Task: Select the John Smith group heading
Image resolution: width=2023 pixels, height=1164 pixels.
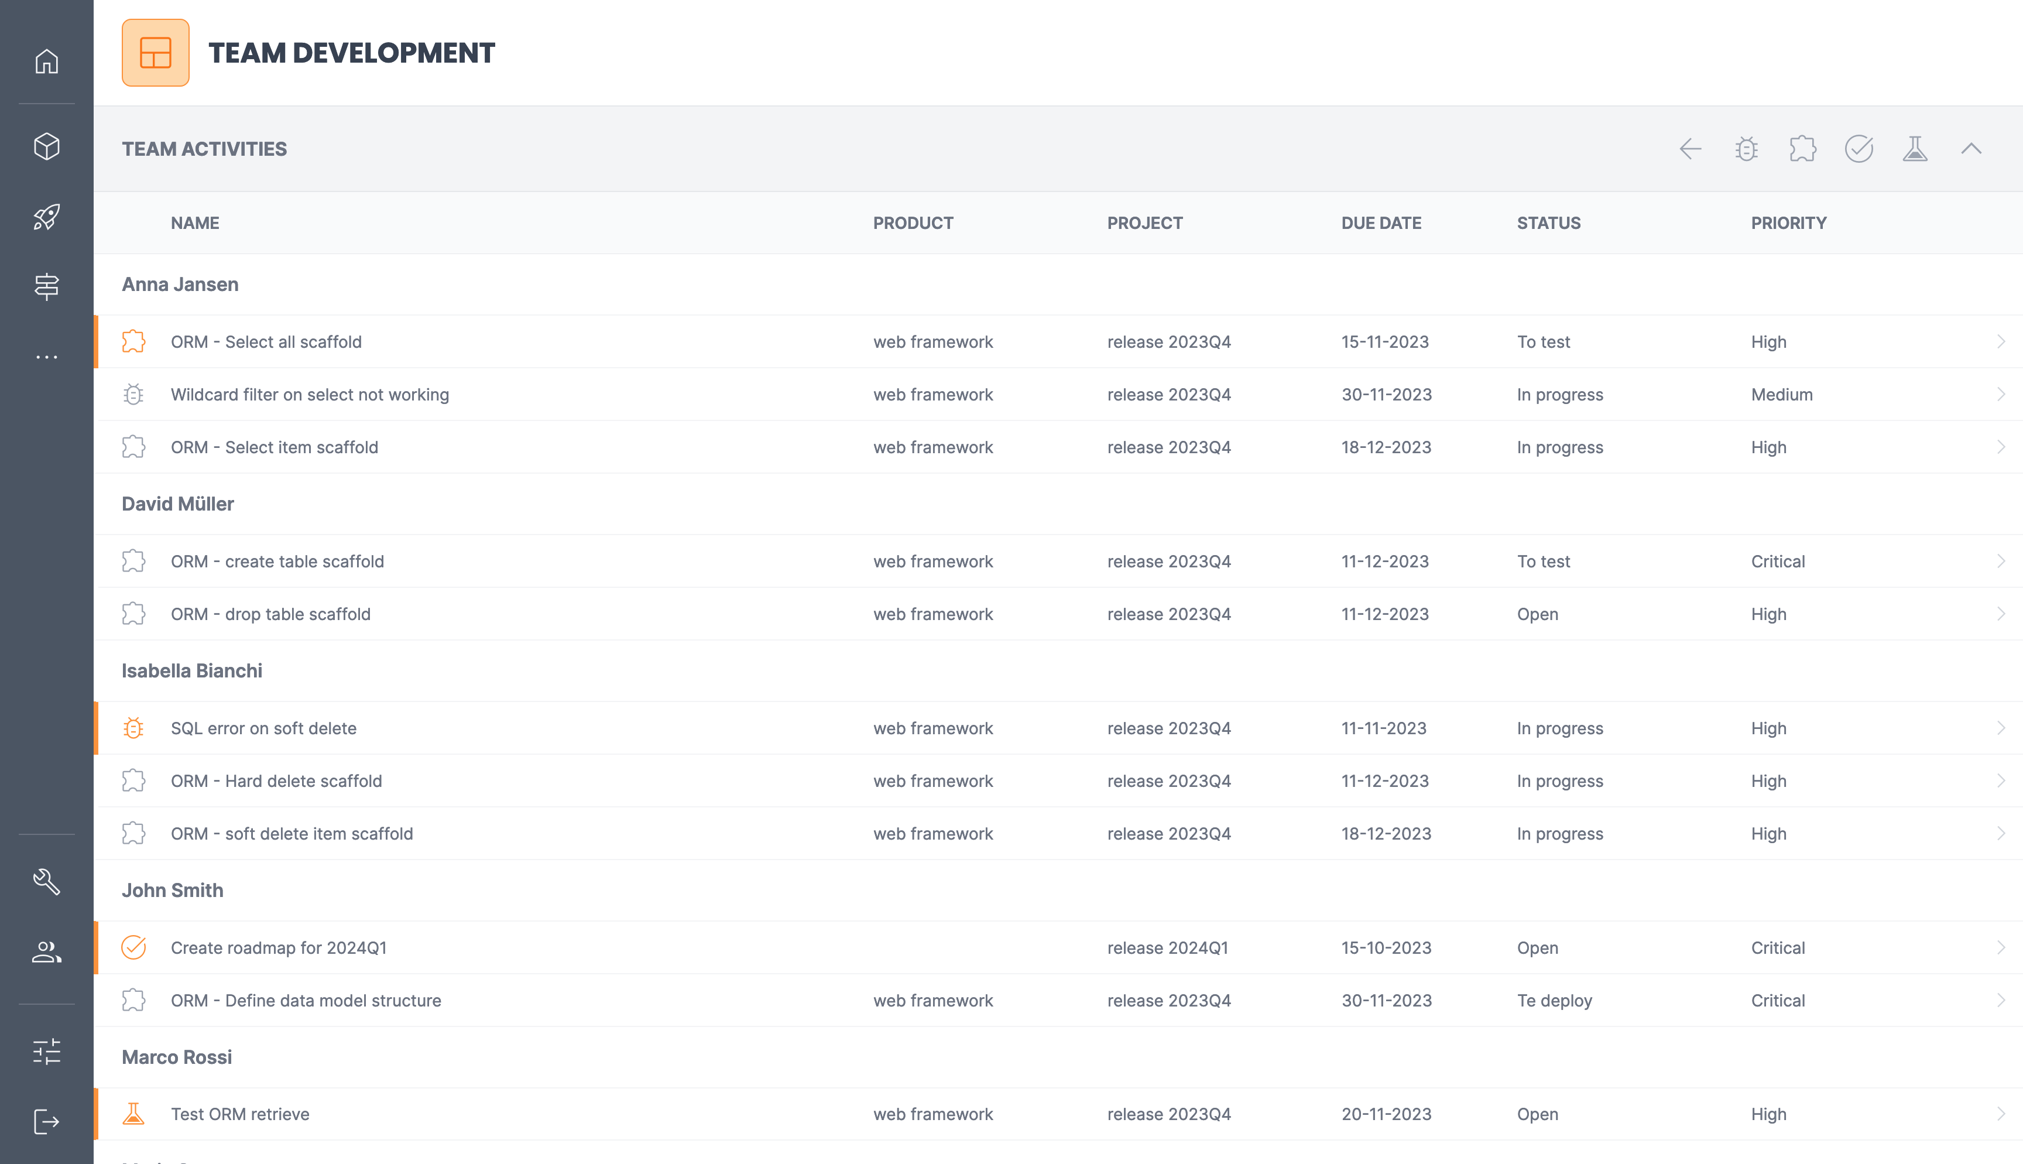Action: (x=173, y=890)
